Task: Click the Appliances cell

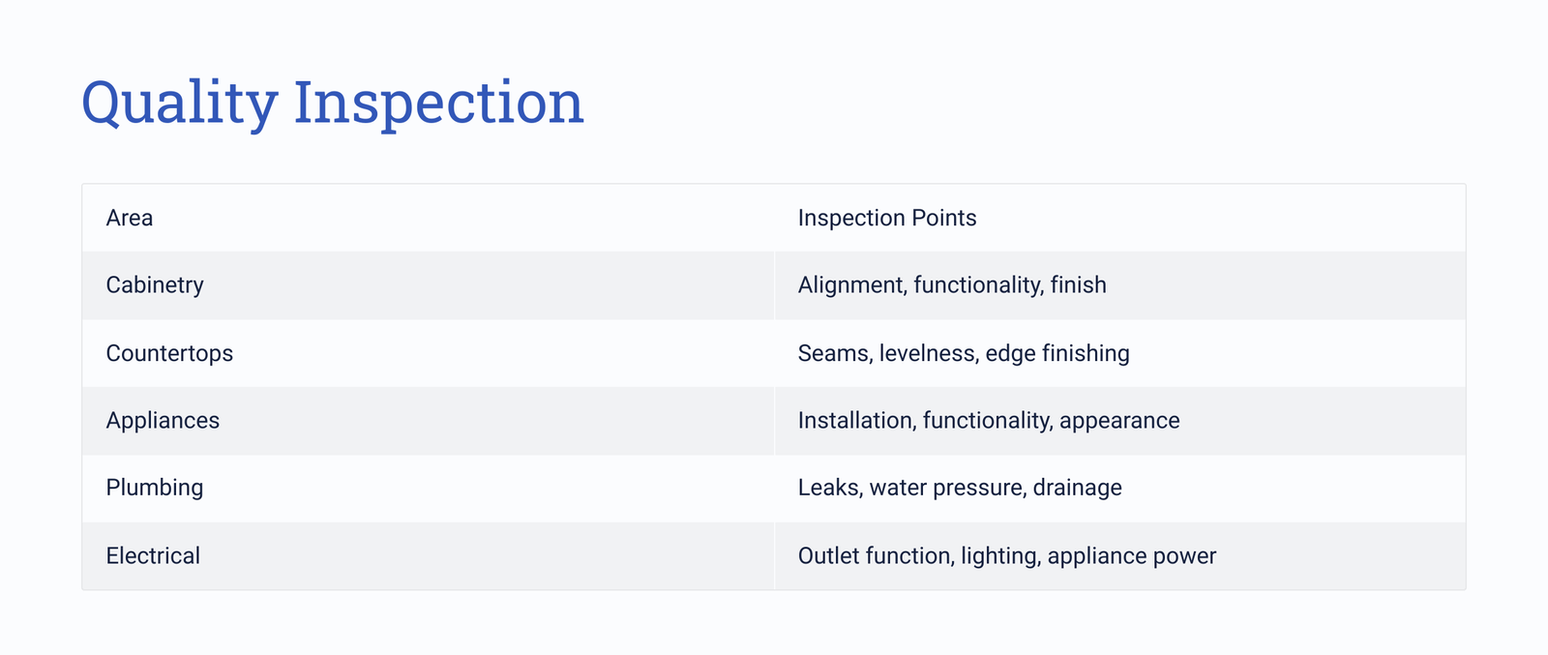Action: point(429,421)
